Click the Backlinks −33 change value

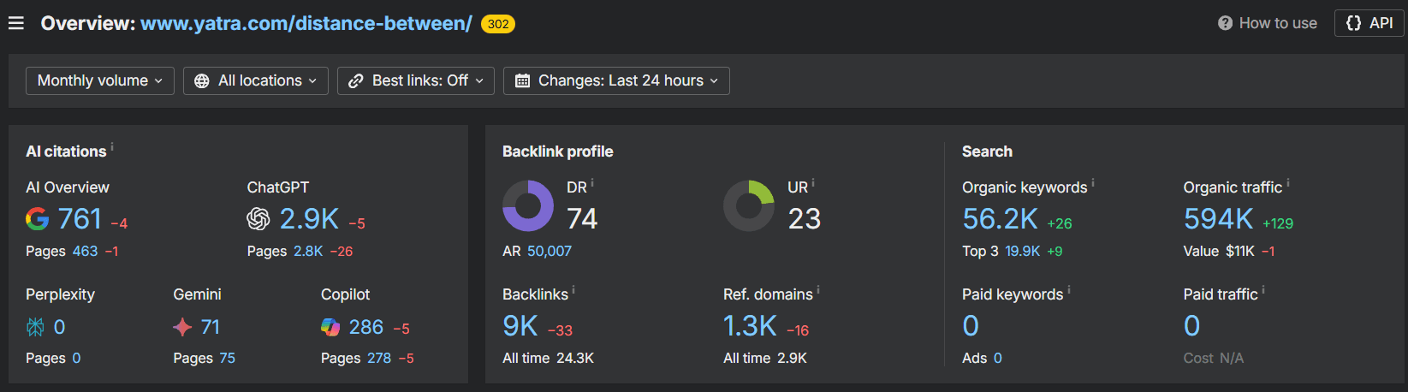[560, 330]
